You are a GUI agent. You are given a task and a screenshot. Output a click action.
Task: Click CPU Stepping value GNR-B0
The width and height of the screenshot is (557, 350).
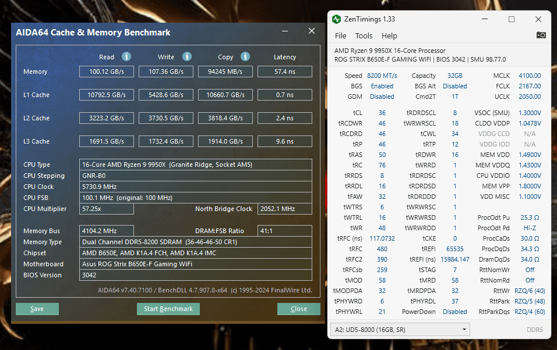(196, 176)
